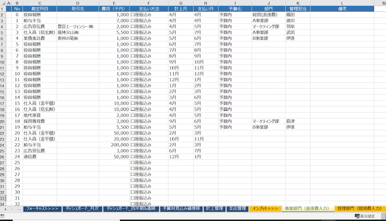Click the 通信費 account cell
Viewport: 386px width, 221px height.
pos(40,157)
